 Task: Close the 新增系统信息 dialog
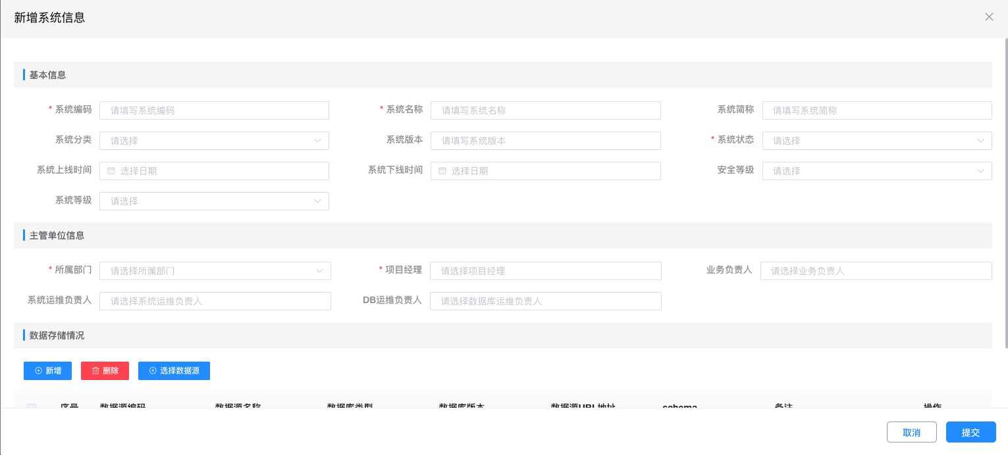click(989, 17)
